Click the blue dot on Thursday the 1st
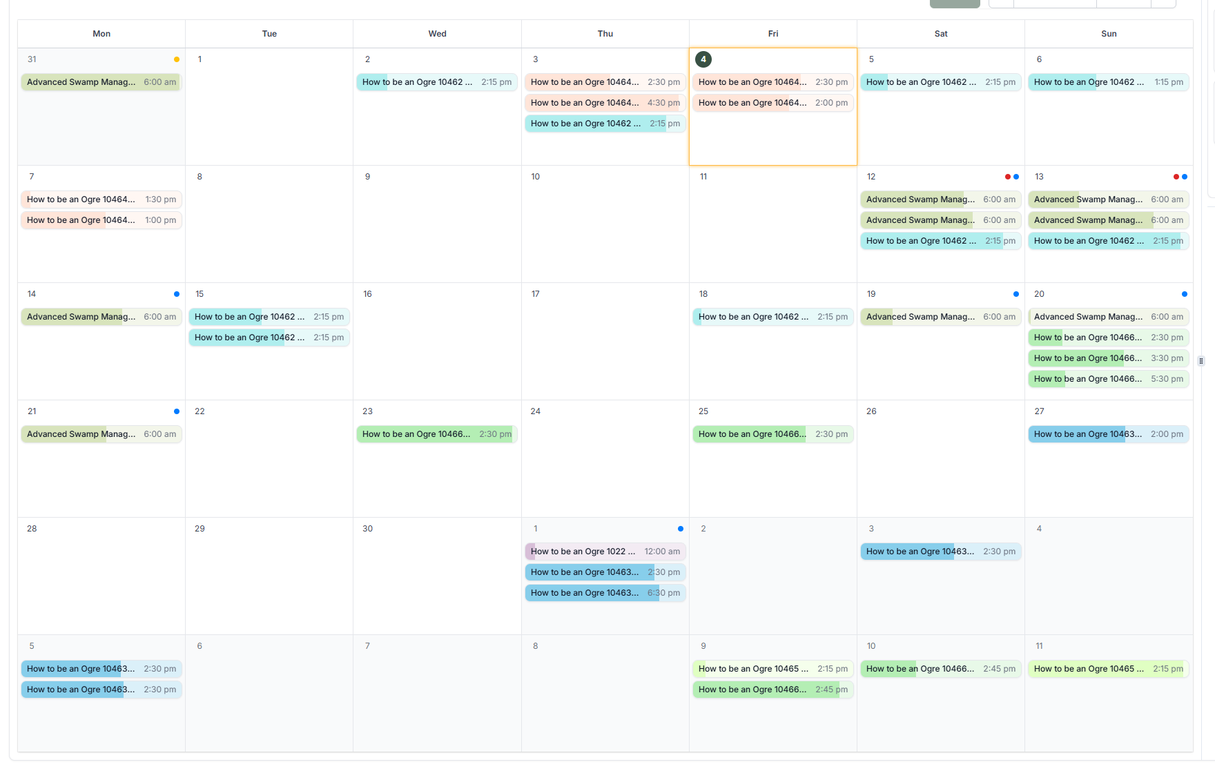 (x=681, y=529)
